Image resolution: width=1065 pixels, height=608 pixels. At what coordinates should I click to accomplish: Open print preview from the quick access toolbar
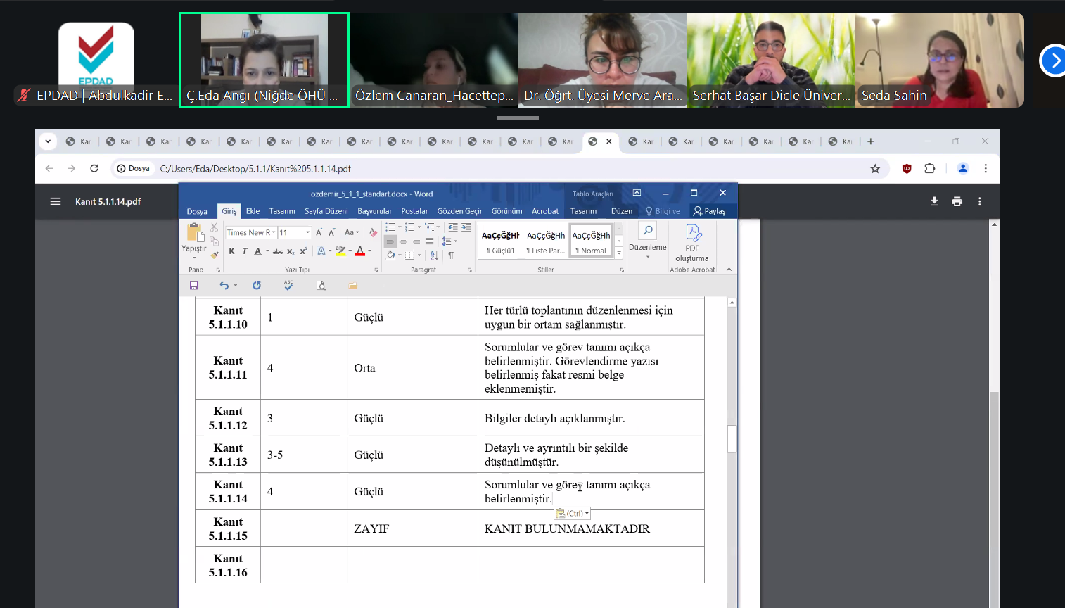[x=321, y=286]
